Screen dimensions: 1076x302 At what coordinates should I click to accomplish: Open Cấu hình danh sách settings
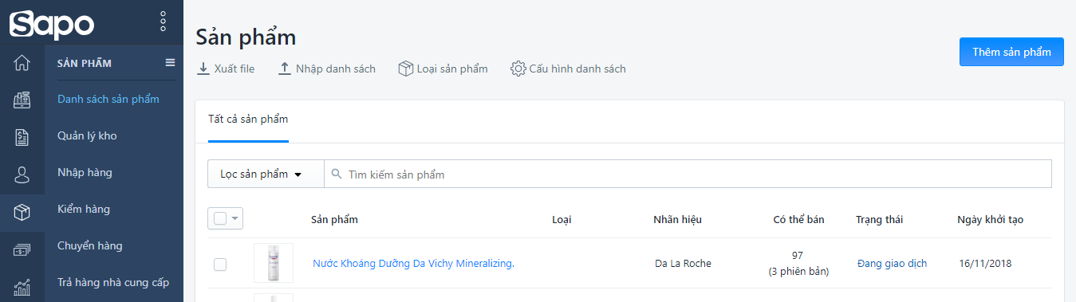coord(568,69)
